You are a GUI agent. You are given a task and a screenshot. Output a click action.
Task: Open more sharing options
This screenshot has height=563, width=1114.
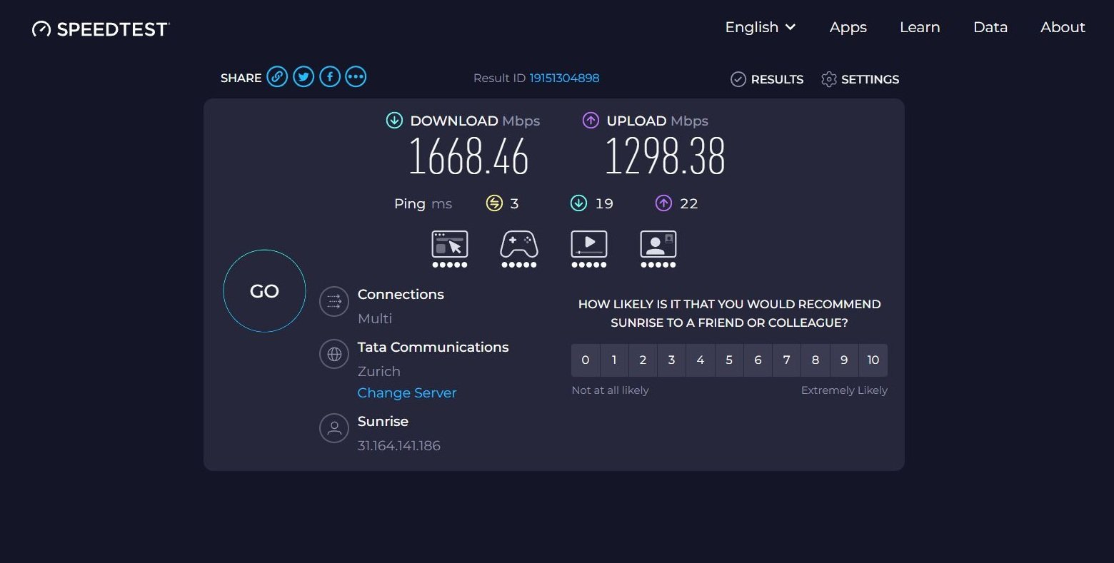(x=356, y=76)
